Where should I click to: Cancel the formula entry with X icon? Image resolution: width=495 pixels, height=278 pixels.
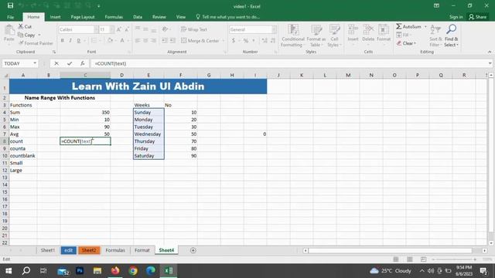[56, 63]
